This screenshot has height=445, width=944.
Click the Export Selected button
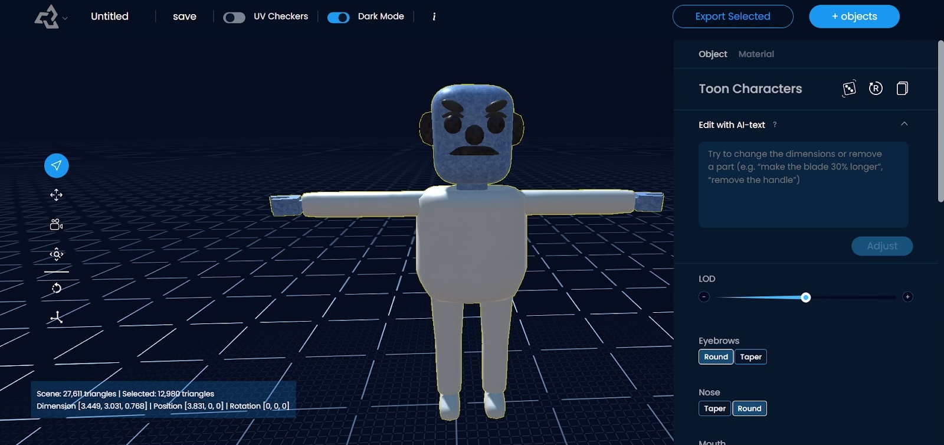(733, 17)
